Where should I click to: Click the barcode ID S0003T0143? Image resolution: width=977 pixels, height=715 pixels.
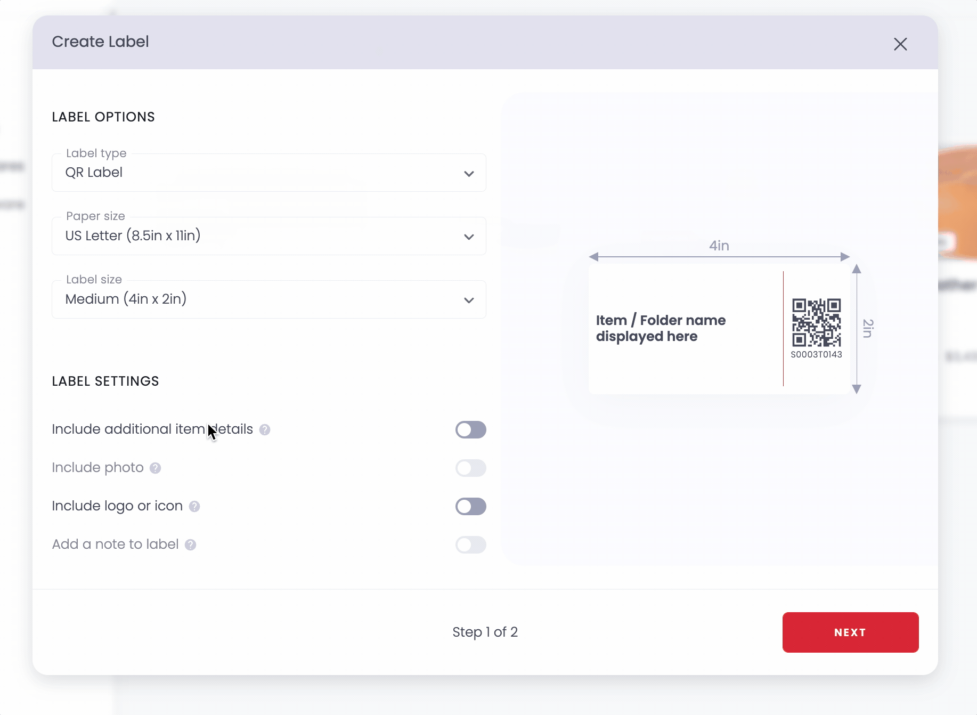[x=816, y=353]
